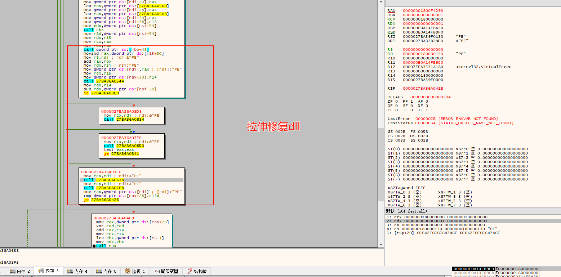Select the R14 register value
Viewport: 561px width, 277px height.
point(423,76)
